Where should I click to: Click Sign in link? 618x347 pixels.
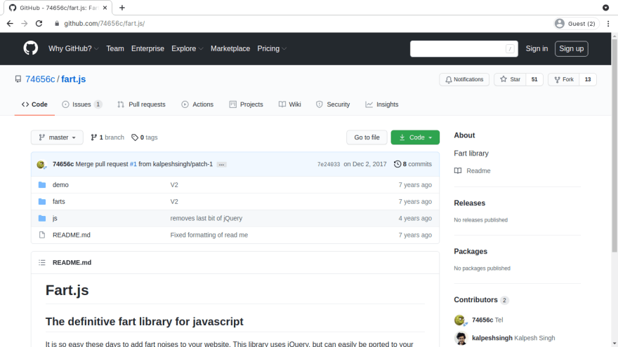point(537,48)
